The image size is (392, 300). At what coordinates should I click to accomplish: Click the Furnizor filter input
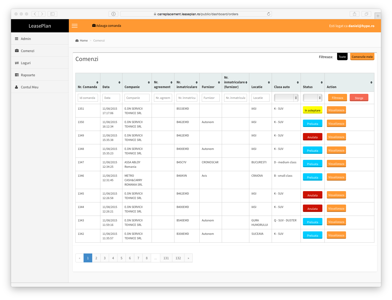coord(211,98)
